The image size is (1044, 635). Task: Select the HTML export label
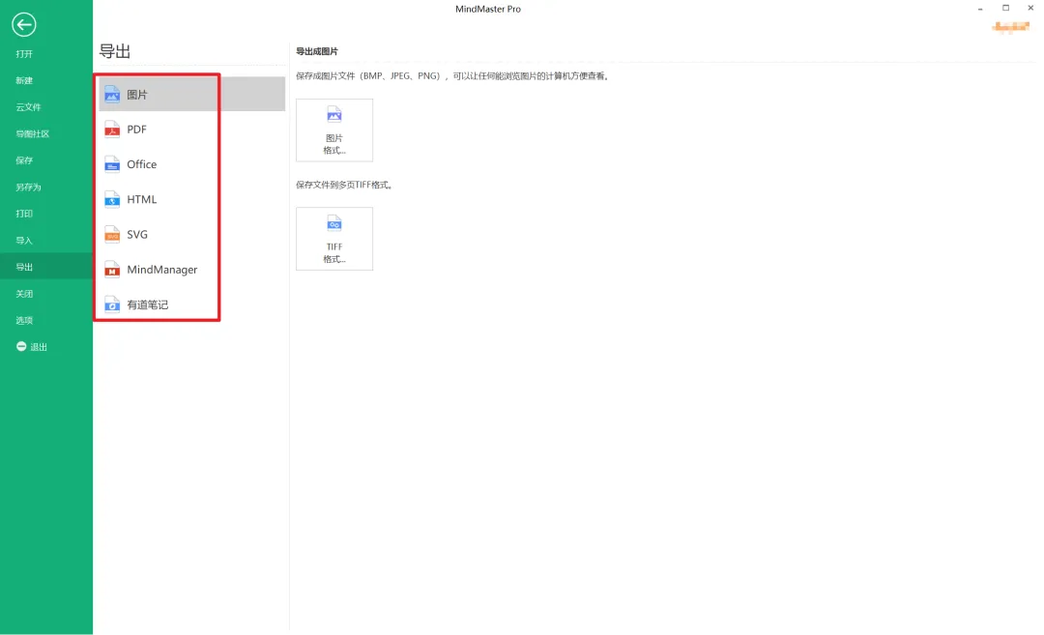[142, 199]
